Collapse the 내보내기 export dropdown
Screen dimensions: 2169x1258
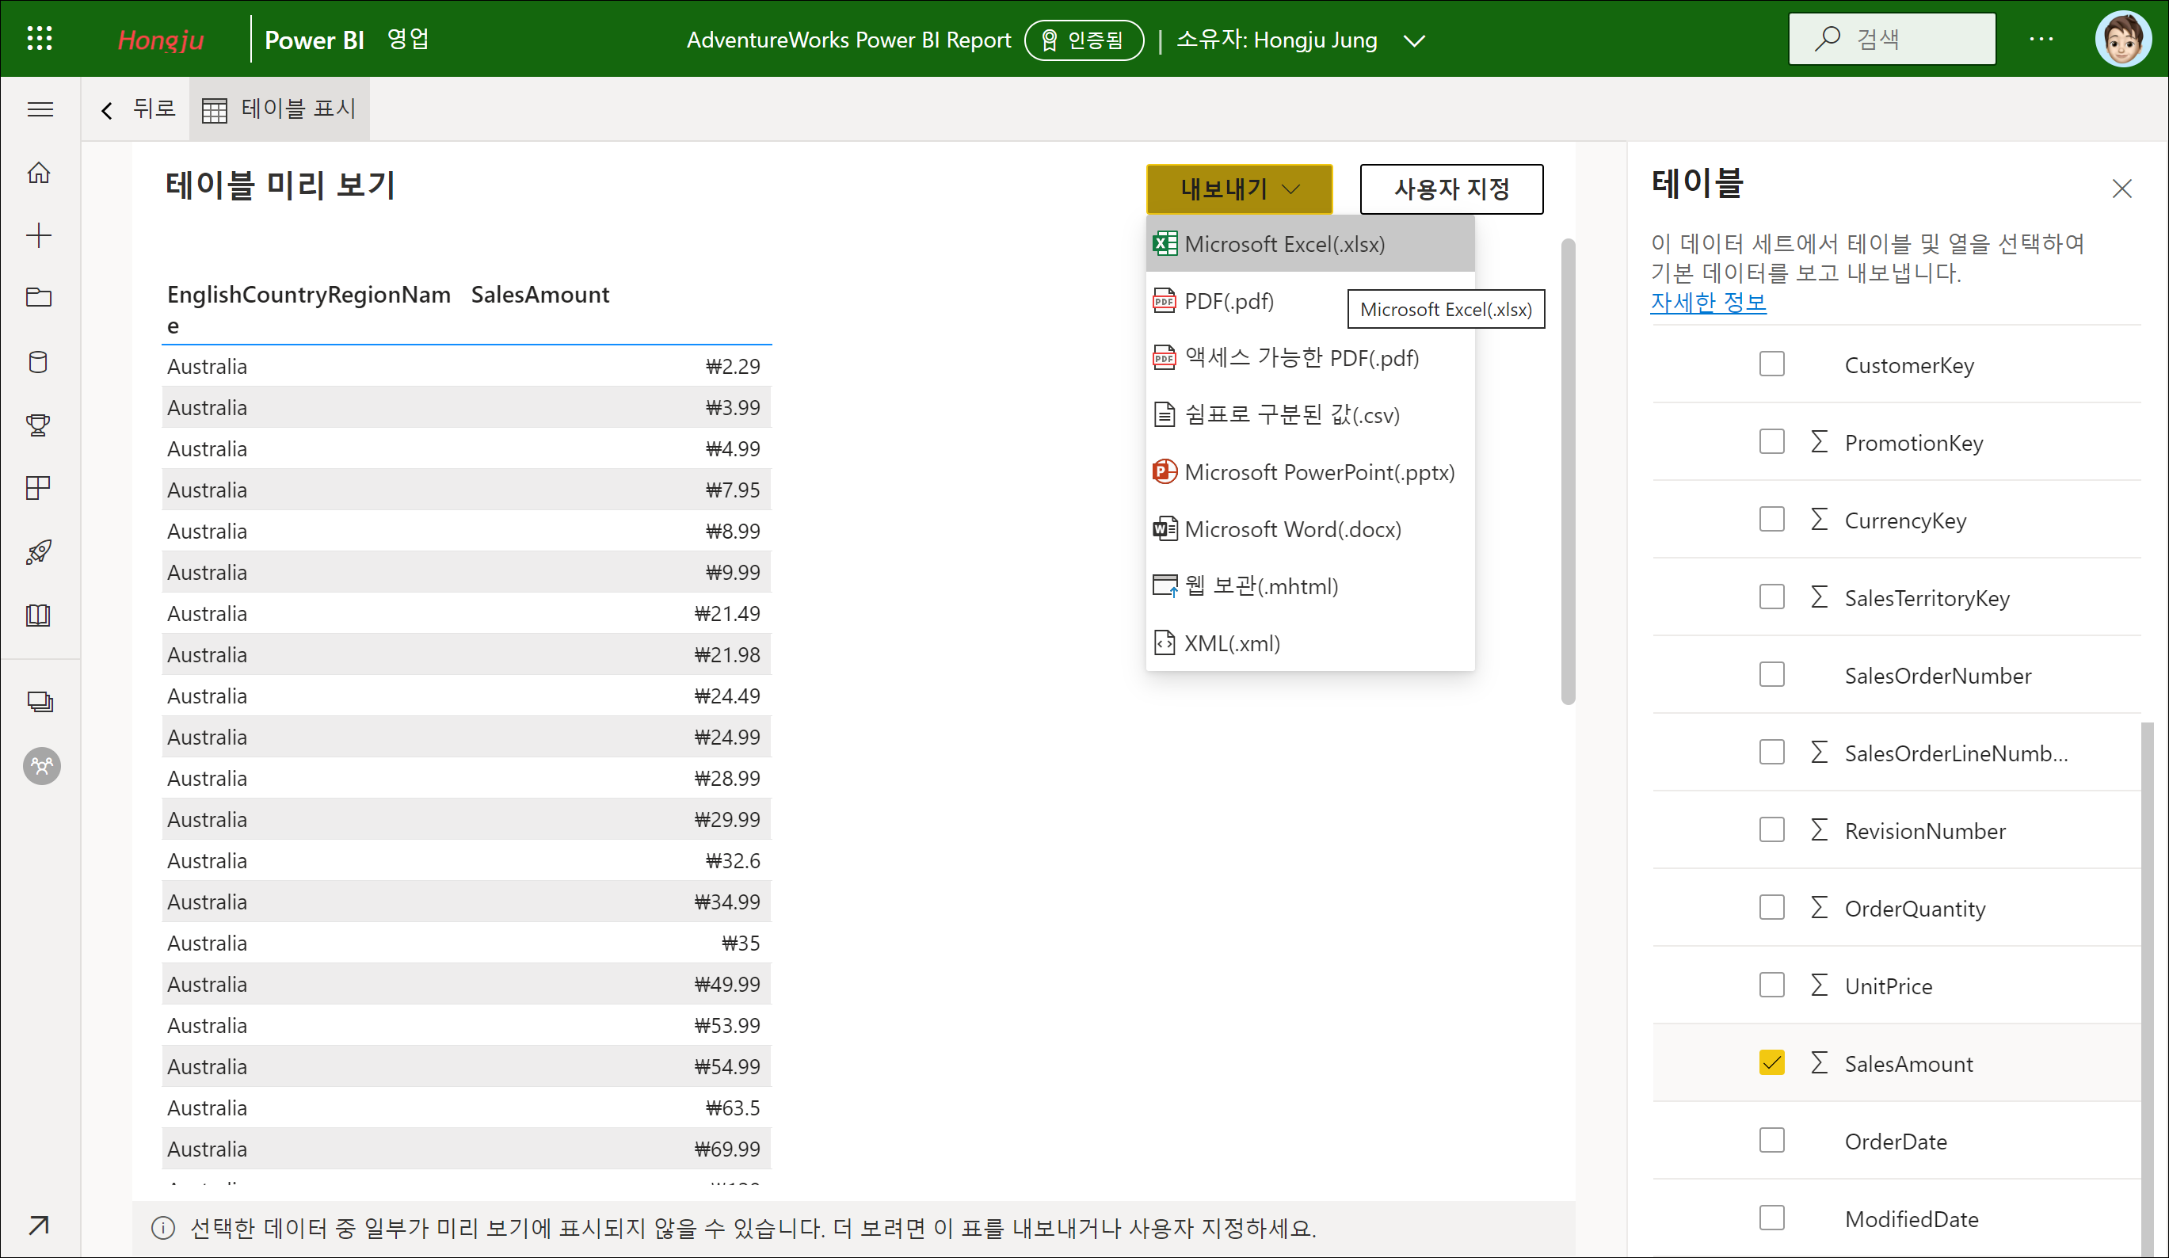coord(1238,189)
